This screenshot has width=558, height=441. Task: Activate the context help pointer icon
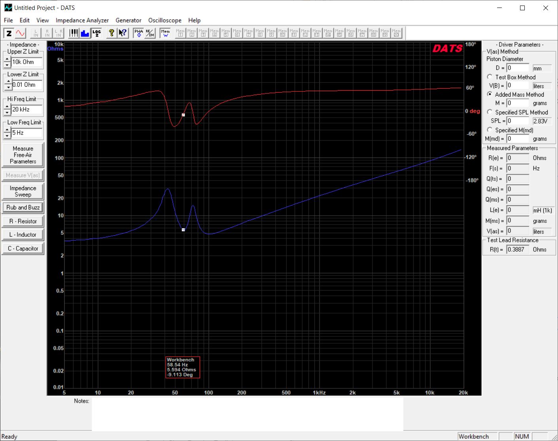coord(123,33)
